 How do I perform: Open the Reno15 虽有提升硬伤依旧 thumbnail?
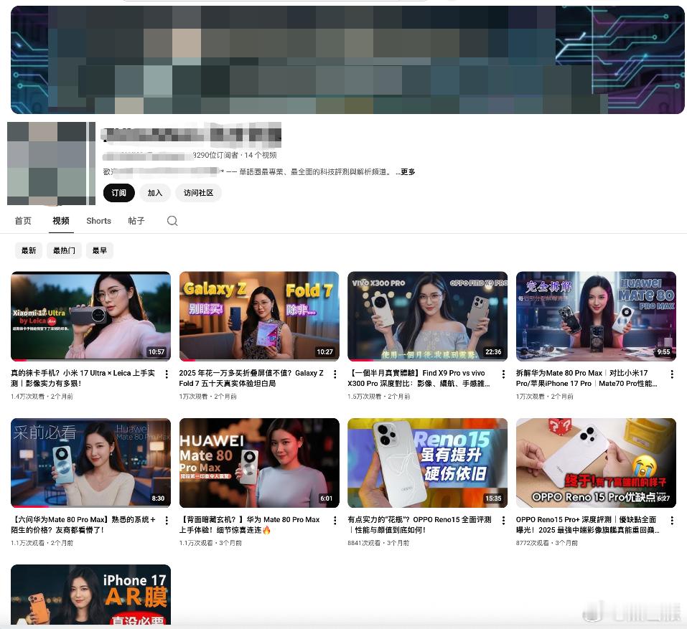[x=428, y=463]
